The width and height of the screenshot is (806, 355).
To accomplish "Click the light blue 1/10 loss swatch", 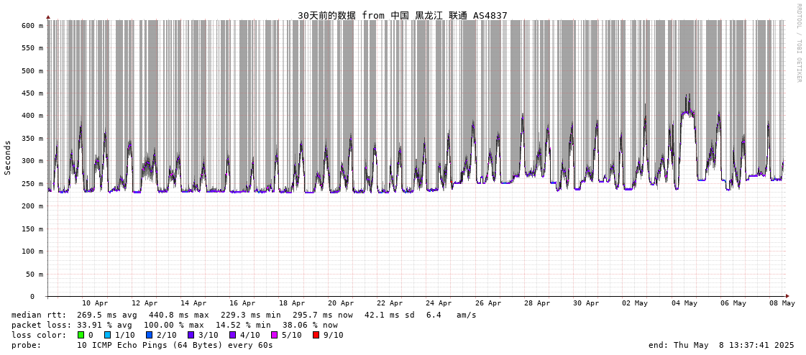I will pos(107,335).
